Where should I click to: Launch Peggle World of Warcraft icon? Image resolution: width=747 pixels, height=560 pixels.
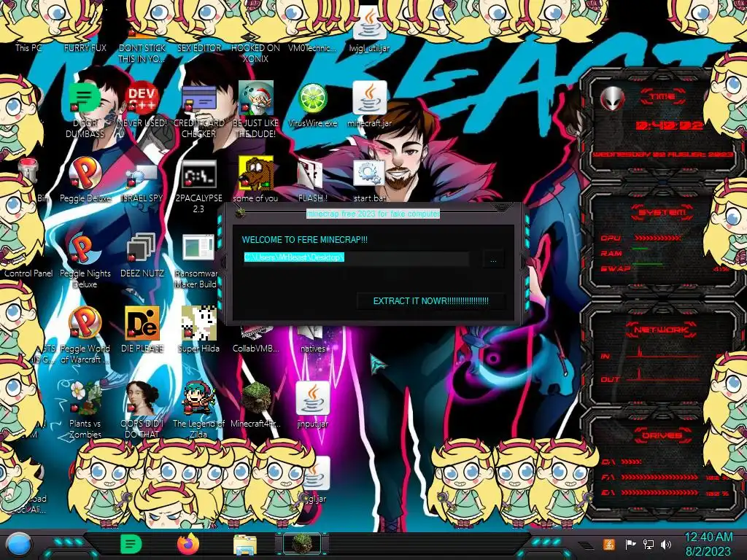[85, 324]
